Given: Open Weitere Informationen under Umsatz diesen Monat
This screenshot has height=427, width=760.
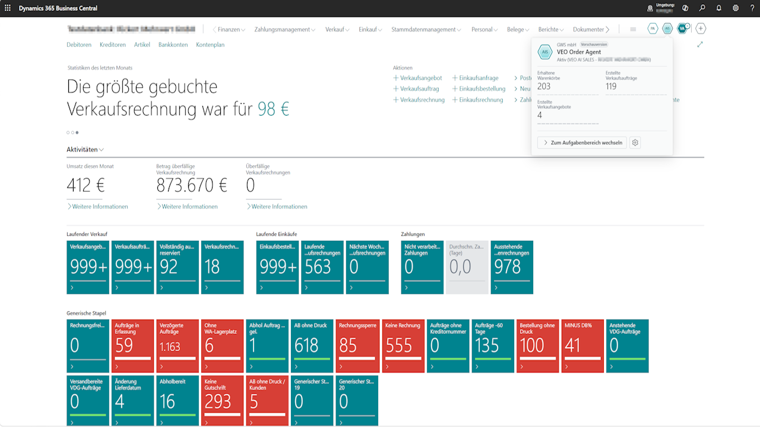Looking at the screenshot, I should click(x=97, y=206).
